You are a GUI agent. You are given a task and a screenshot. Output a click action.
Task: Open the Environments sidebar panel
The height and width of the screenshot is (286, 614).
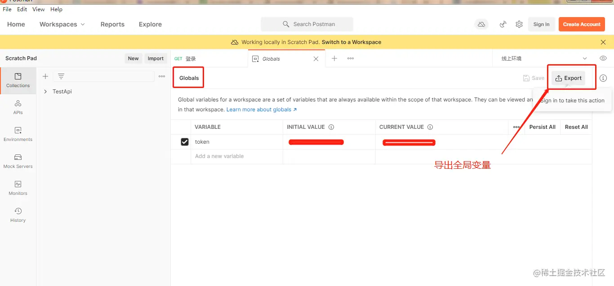(18, 134)
